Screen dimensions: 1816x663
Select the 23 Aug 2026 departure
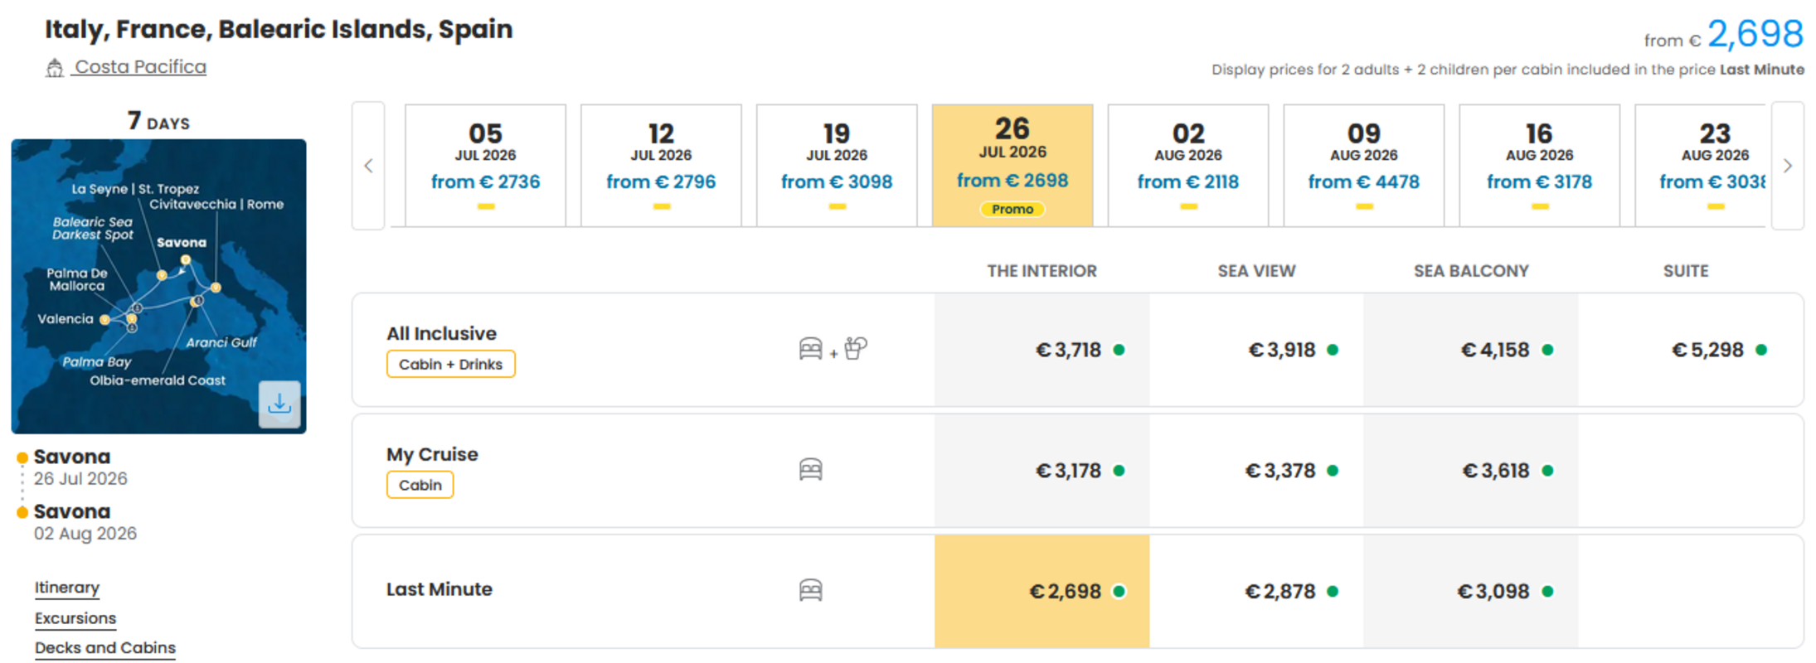pos(1702,165)
